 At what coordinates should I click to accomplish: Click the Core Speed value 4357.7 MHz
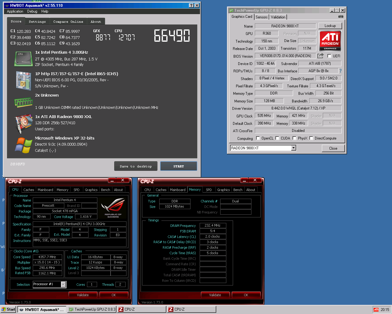coord(47,257)
